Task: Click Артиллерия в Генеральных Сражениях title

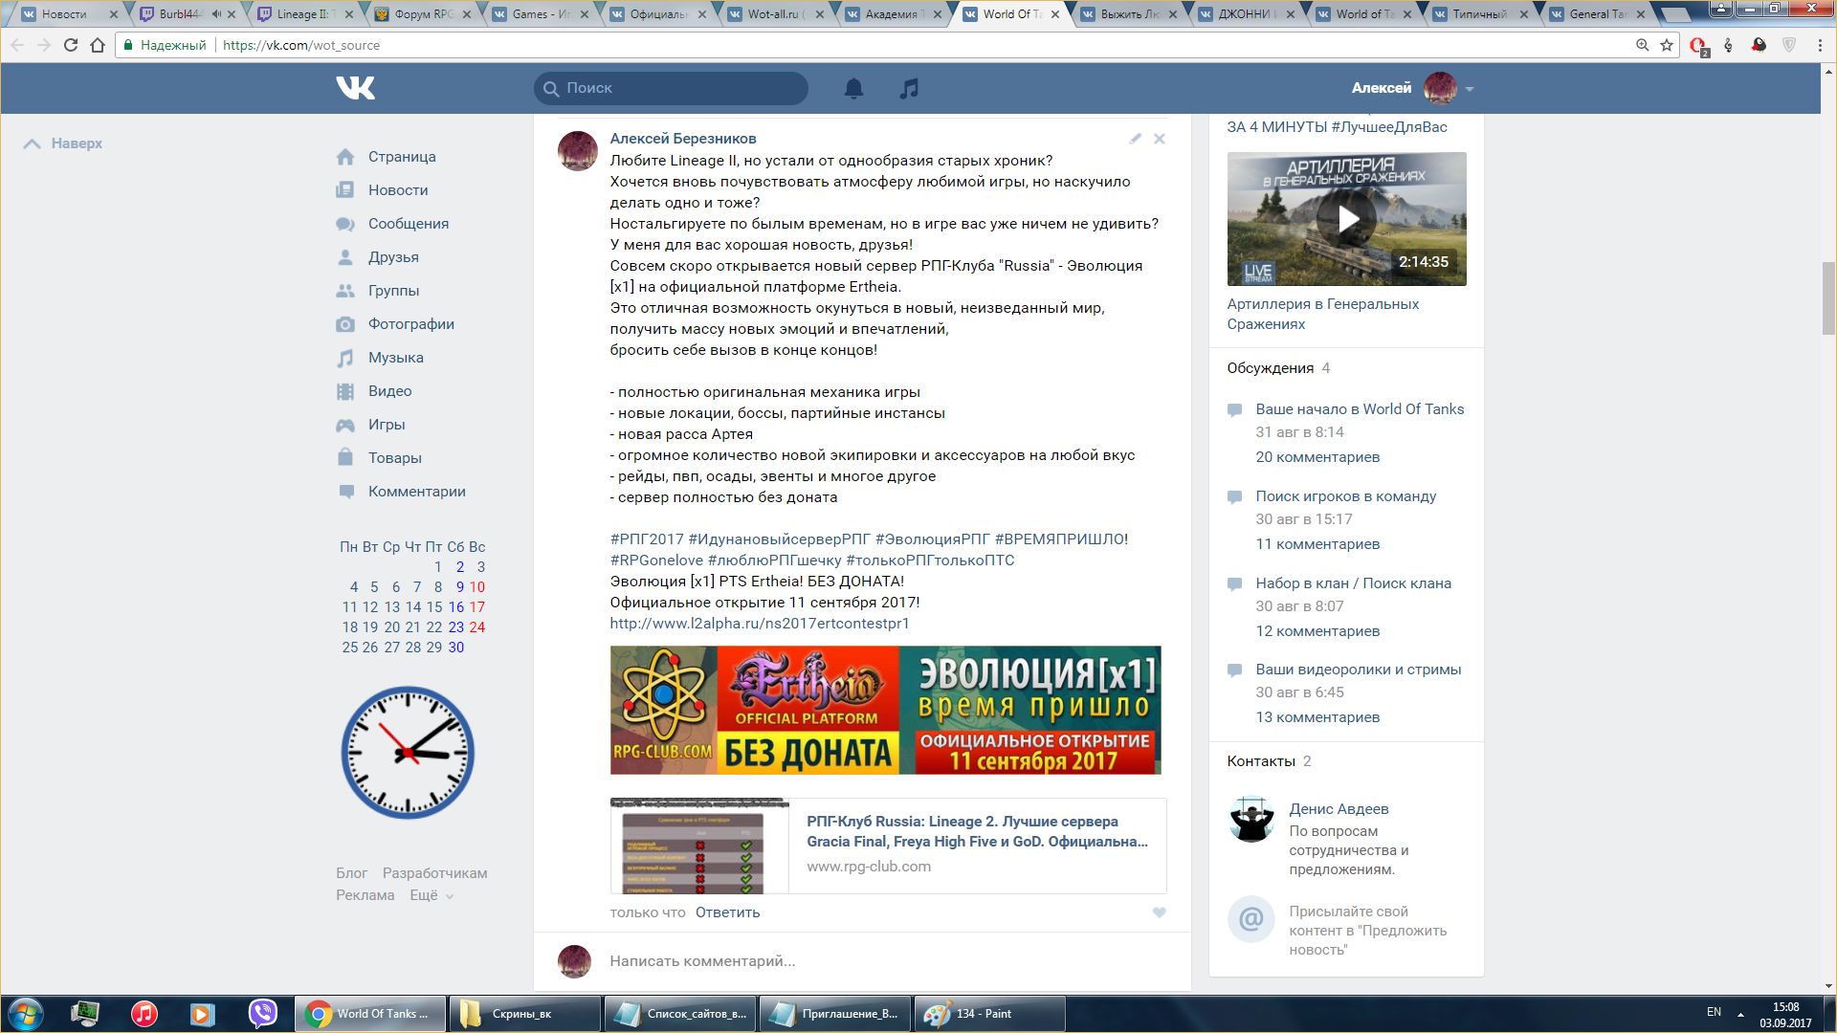Action: pyautogui.click(x=1323, y=314)
